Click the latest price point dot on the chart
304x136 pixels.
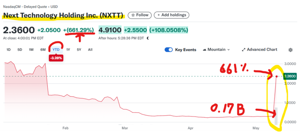coord(276,76)
